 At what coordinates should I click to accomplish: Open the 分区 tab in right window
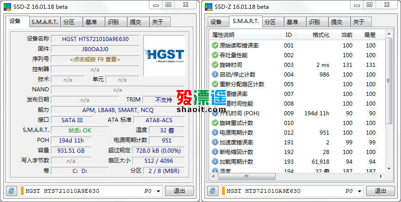tap(273, 22)
